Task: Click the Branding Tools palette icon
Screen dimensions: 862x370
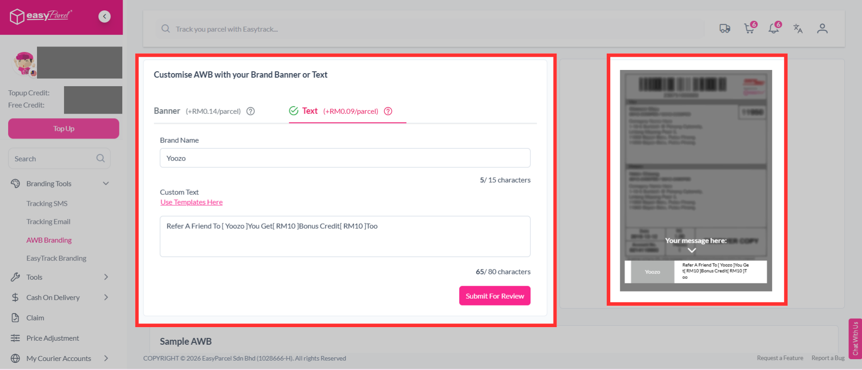Action: (x=15, y=184)
